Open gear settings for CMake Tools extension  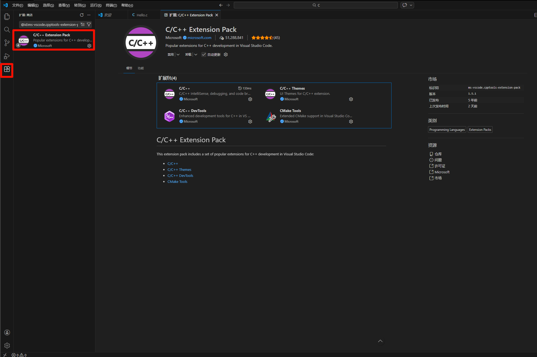tap(351, 122)
